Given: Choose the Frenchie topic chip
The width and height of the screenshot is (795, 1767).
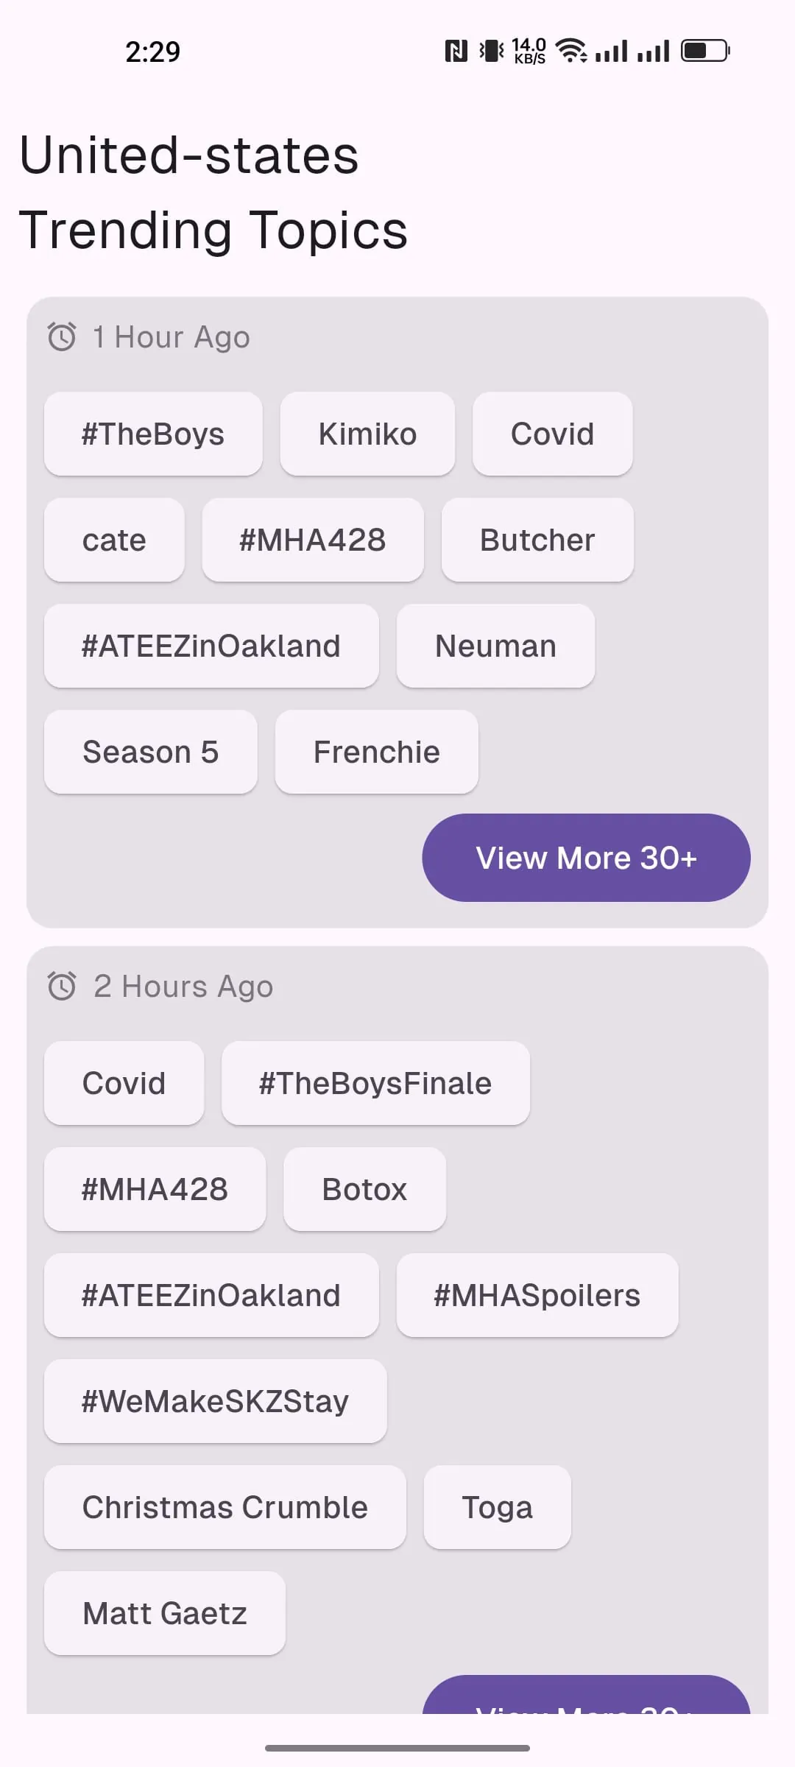Looking at the screenshot, I should tap(377, 752).
